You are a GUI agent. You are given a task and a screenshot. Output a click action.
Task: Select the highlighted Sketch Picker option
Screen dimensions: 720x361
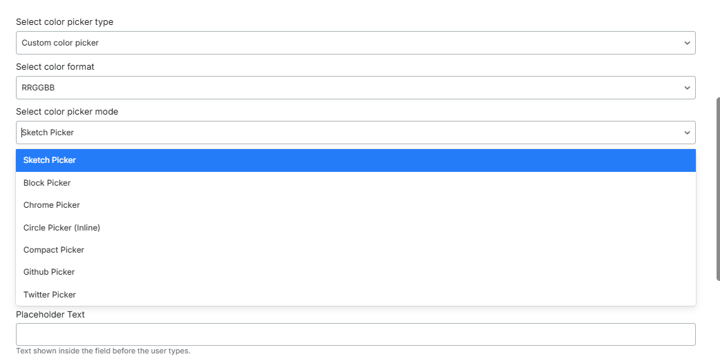pyautogui.click(x=50, y=160)
